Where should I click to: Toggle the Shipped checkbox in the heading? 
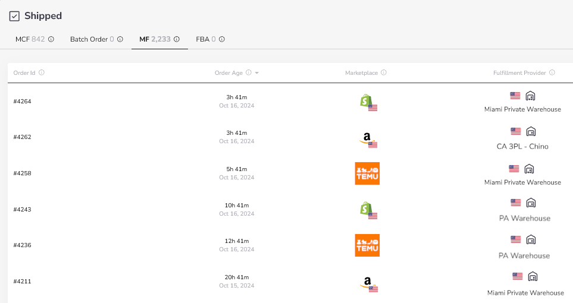14,16
